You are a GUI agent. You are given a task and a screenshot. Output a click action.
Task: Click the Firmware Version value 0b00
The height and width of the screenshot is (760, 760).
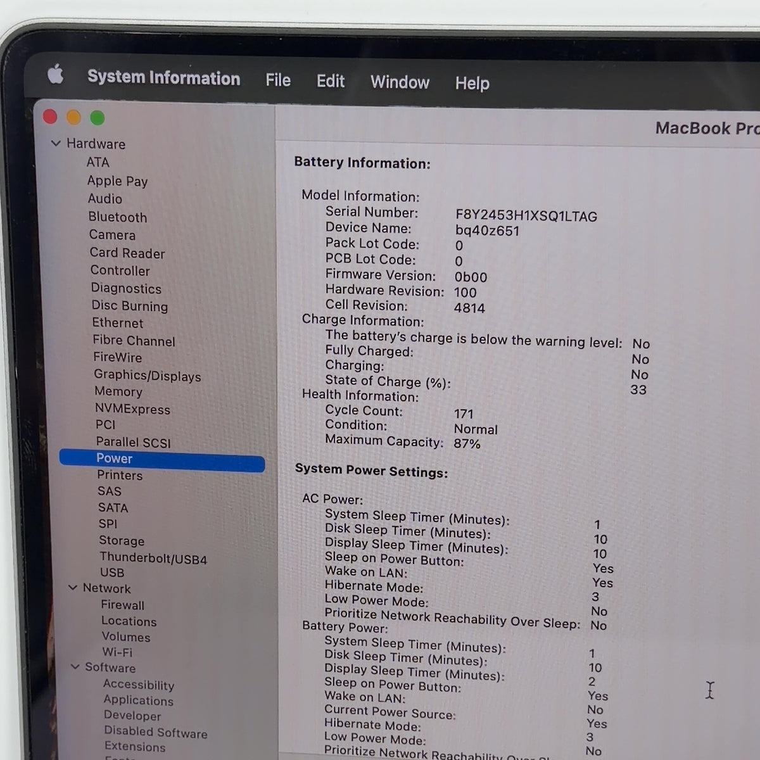click(471, 277)
